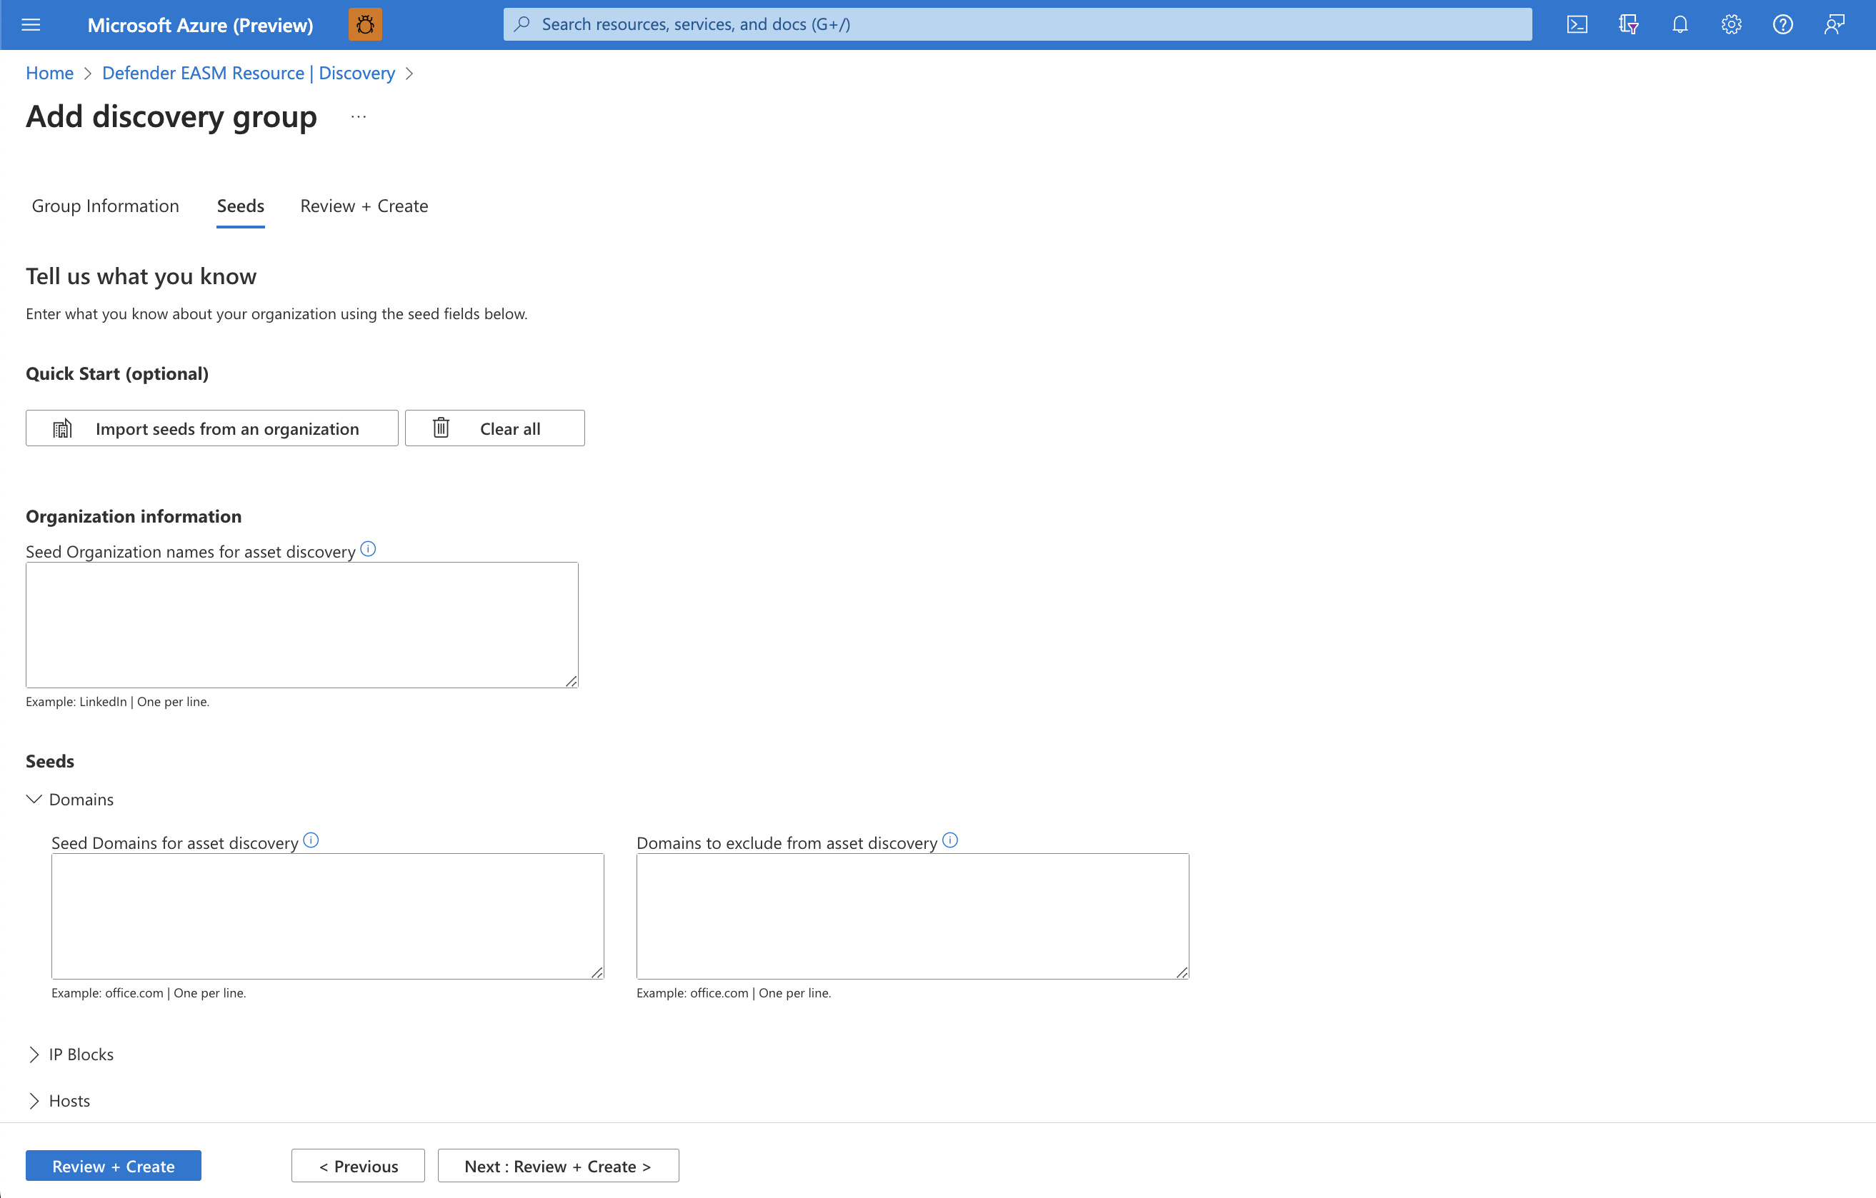Click the user profile icon in navbar
The image size is (1876, 1198).
pos(1834,24)
